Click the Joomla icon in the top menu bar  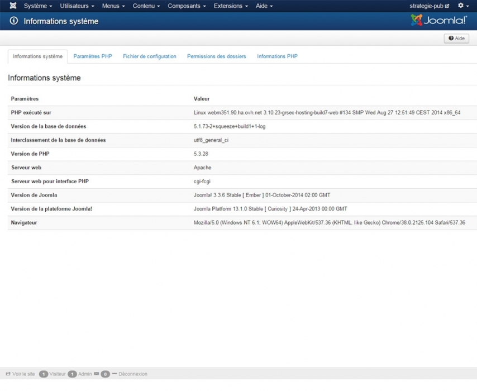[13, 6]
